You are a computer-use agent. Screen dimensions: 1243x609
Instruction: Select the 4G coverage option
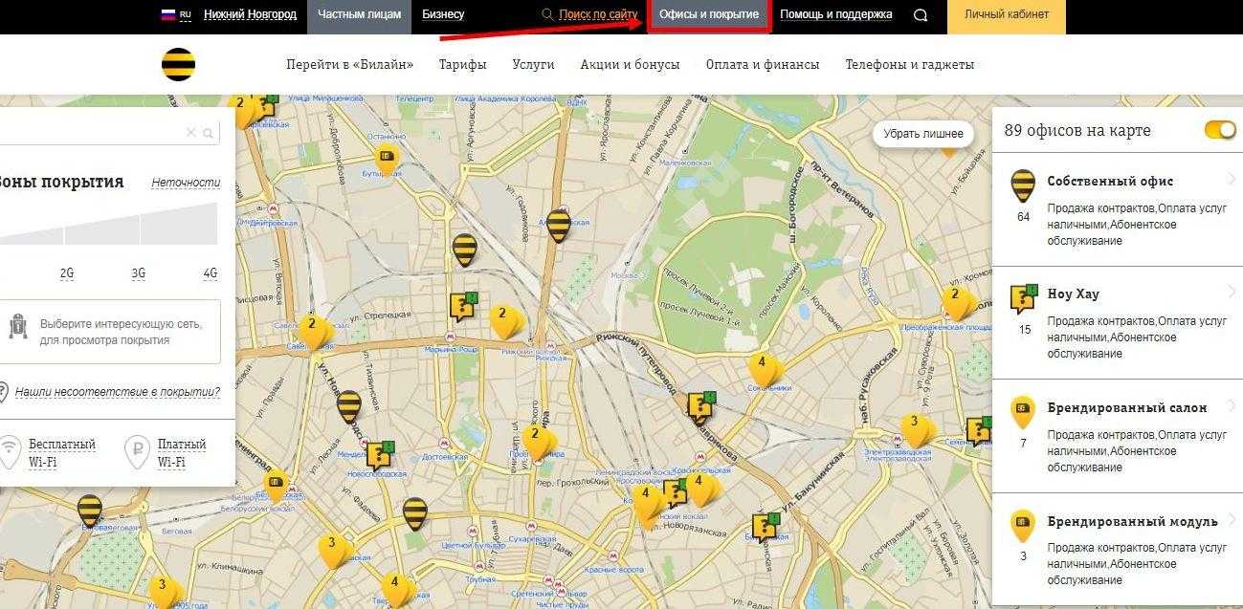coord(211,273)
